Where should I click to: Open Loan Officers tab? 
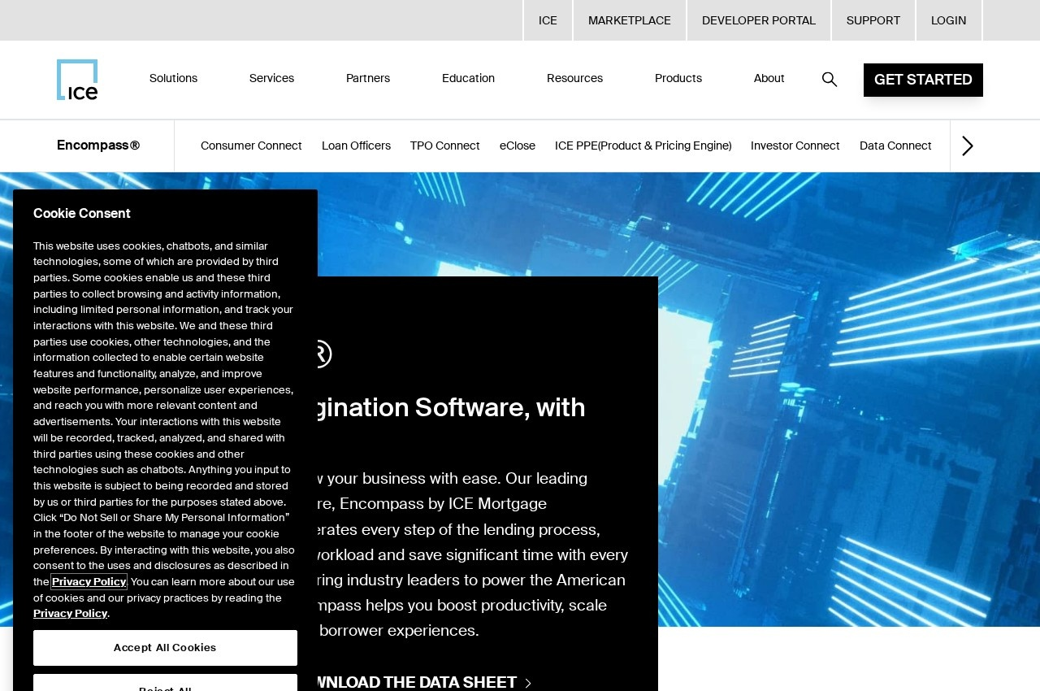click(356, 146)
